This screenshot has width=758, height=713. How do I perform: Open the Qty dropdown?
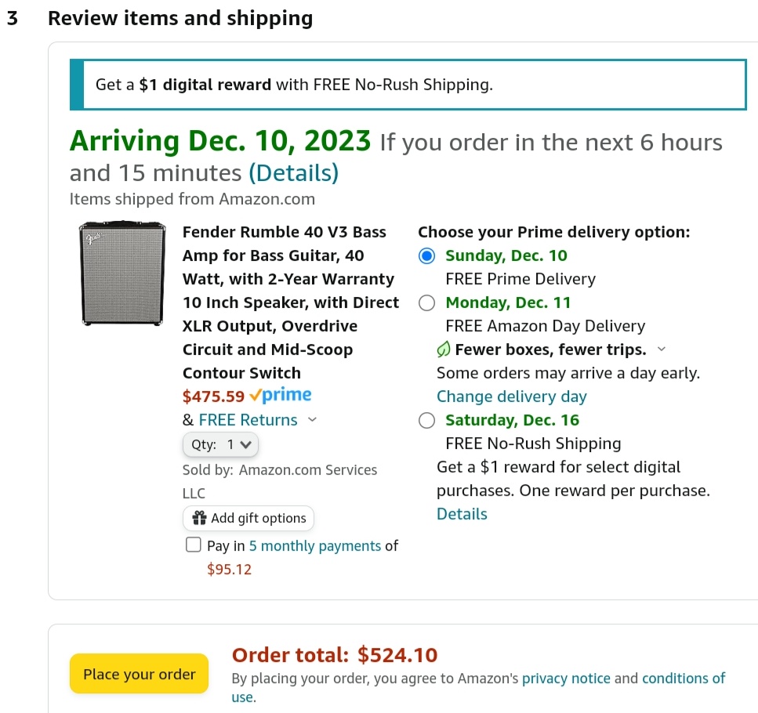coord(220,444)
